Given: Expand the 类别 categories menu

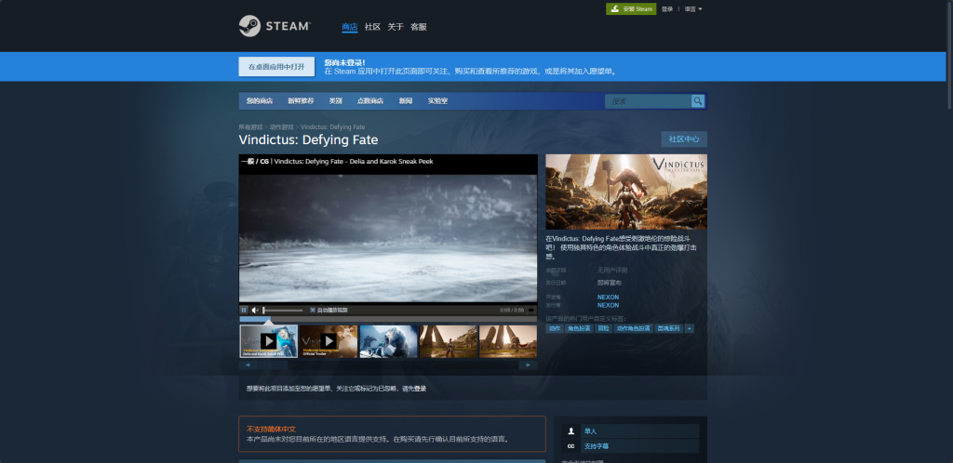Looking at the screenshot, I should (335, 101).
